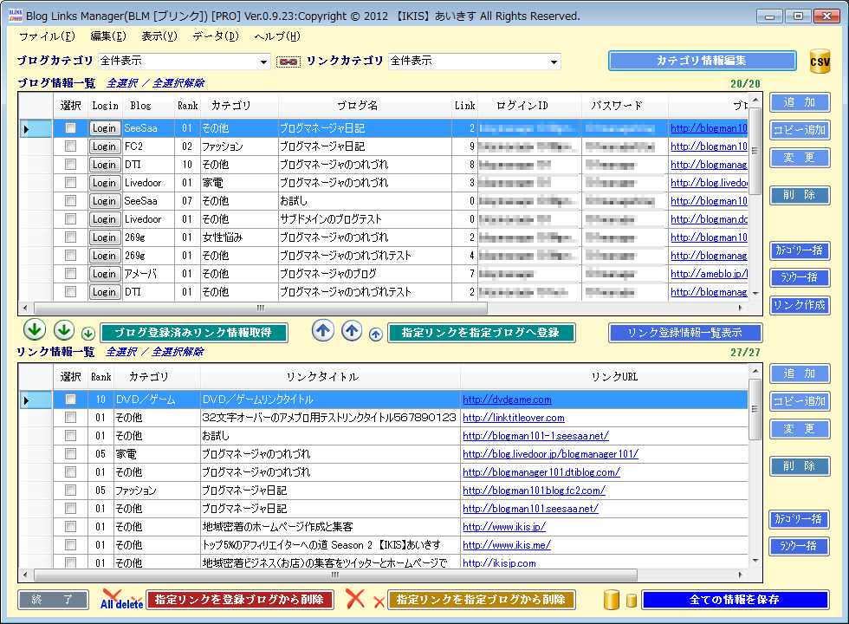Click the second large green down-arrow icon
This screenshot has width=849, height=624.
point(64,330)
